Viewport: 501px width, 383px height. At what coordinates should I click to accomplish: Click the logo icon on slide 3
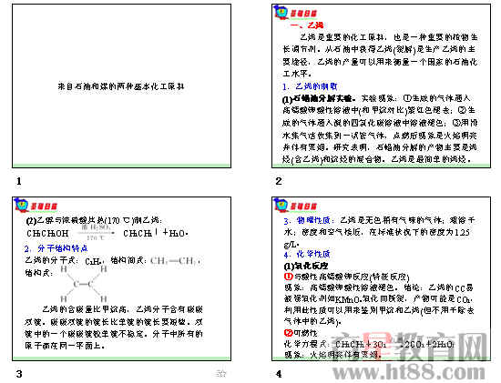click(22, 206)
